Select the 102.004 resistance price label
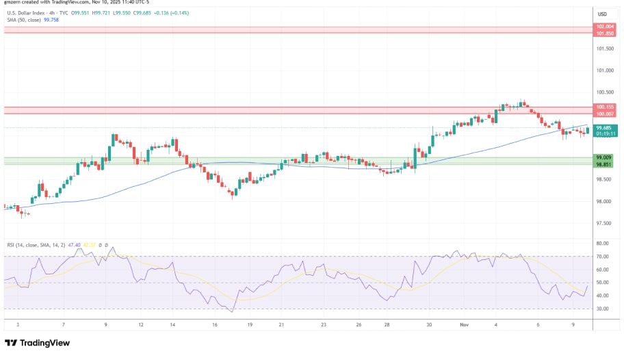This screenshot has width=624, height=351. click(603, 27)
